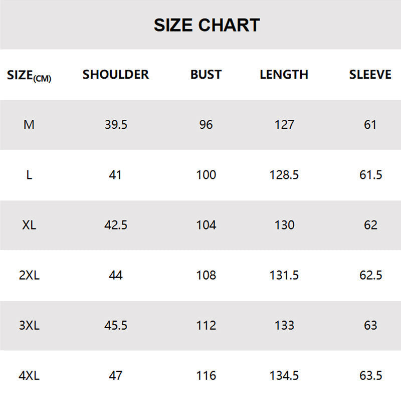The image size is (401, 401).
Task: Select the LENGTH column header
Action: click(284, 75)
